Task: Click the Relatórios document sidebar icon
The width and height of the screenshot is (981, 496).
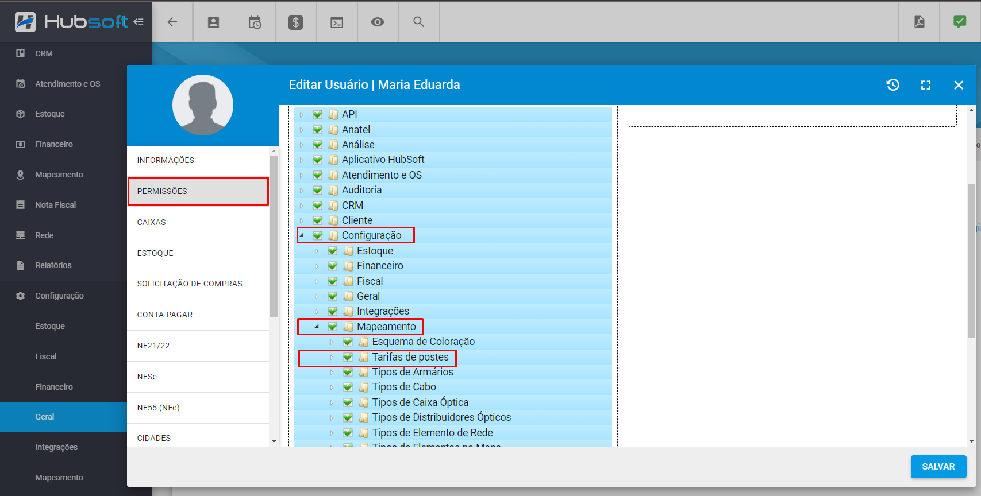Action: 21,265
